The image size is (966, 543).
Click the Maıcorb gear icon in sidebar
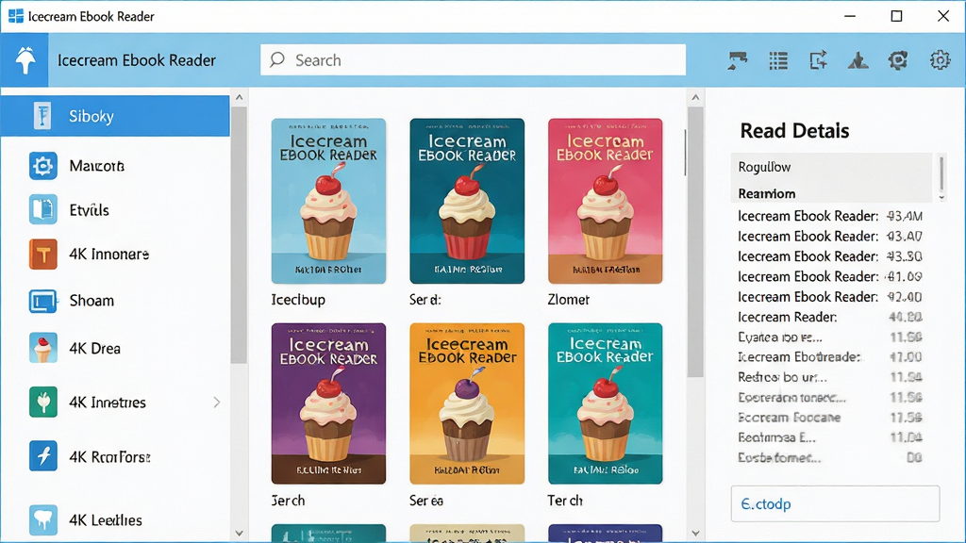coord(43,166)
